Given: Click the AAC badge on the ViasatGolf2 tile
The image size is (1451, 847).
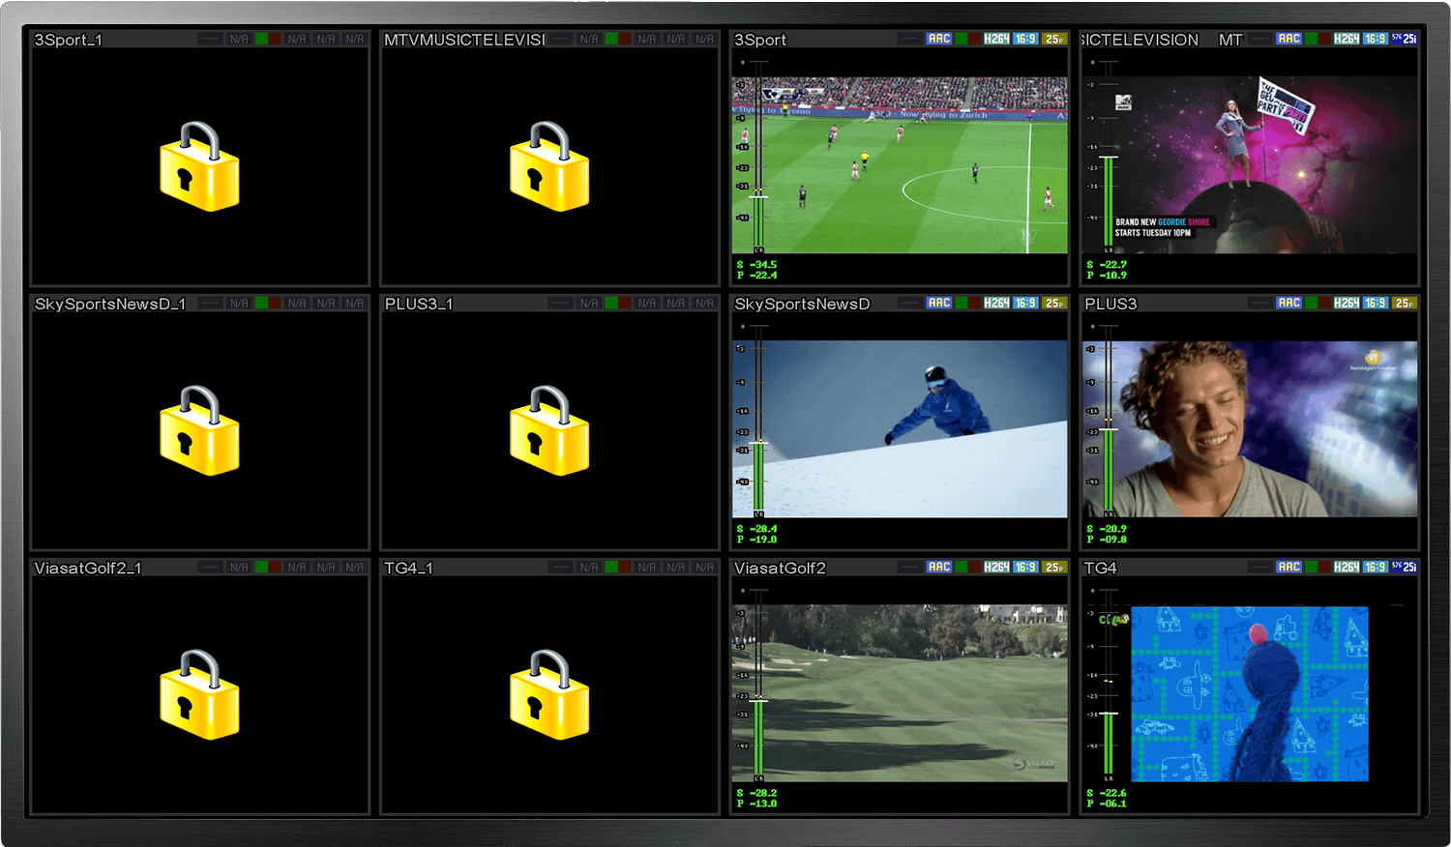Looking at the screenshot, I should coord(939,567).
